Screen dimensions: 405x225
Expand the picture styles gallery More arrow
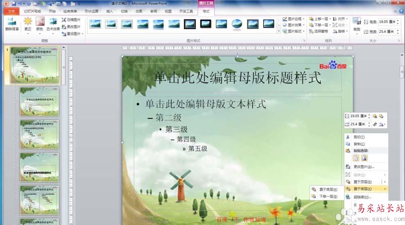coord(279,31)
